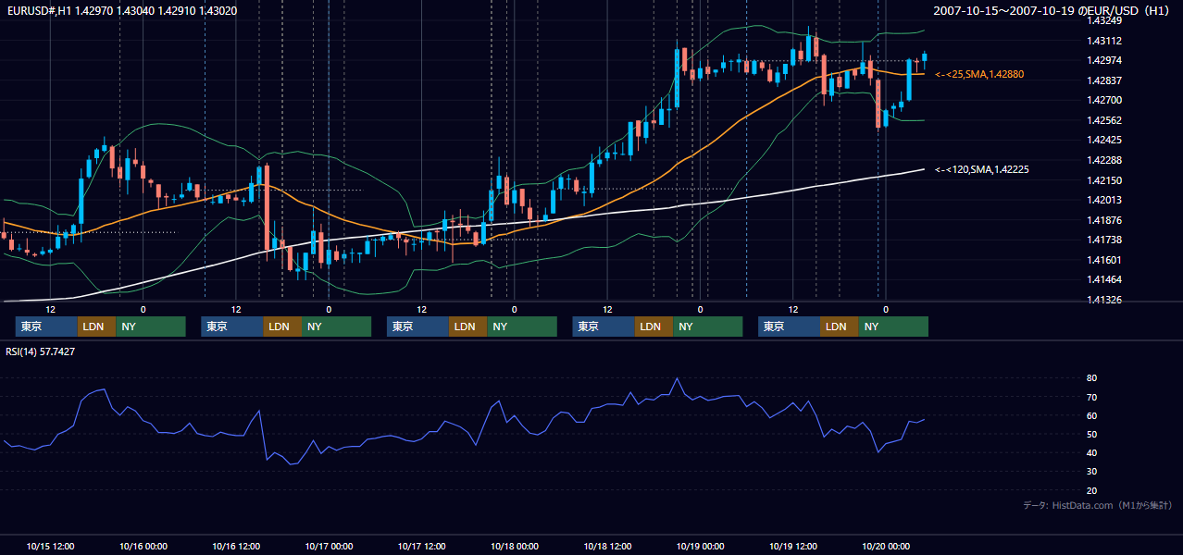This screenshot has width=1183, height=555.
Task: Click price axis value 1.42700
Action: pos(1104,100)
